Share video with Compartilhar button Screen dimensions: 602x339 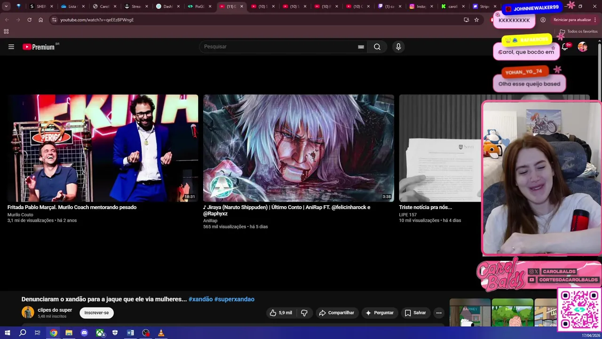click(336, 313)
